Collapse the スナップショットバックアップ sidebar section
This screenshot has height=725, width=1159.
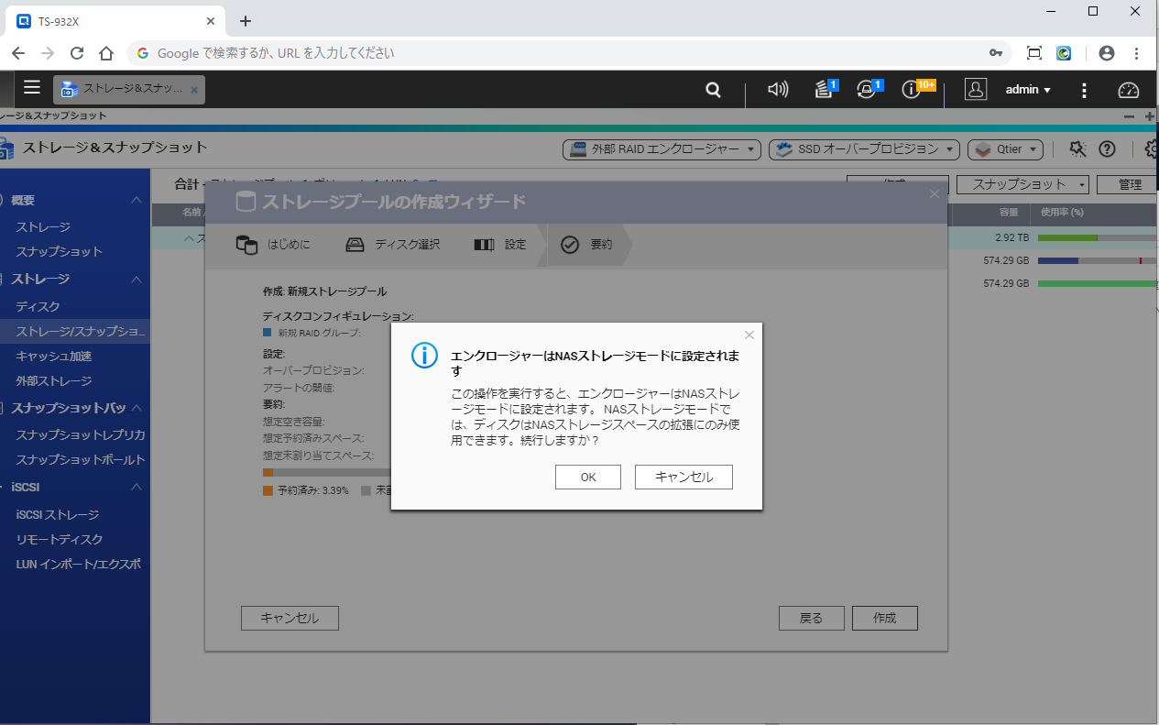click(x=136, y=408)
